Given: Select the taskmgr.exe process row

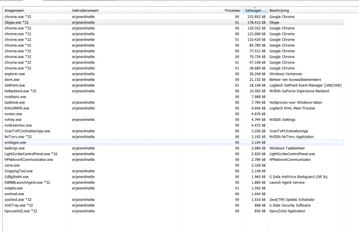Looking at the screenshot, I should [173, 148].
